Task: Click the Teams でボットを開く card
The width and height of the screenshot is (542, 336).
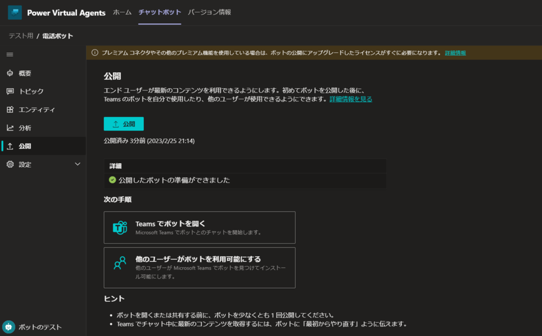Action: [200, 228]
